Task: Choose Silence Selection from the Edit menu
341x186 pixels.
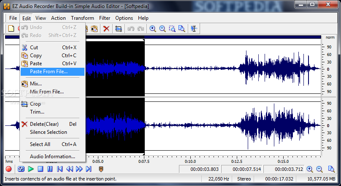Action: coord(52,132)
